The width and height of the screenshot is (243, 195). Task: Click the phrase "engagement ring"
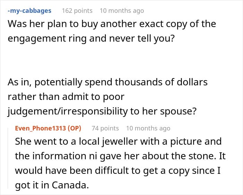click(x=47, y=39)
